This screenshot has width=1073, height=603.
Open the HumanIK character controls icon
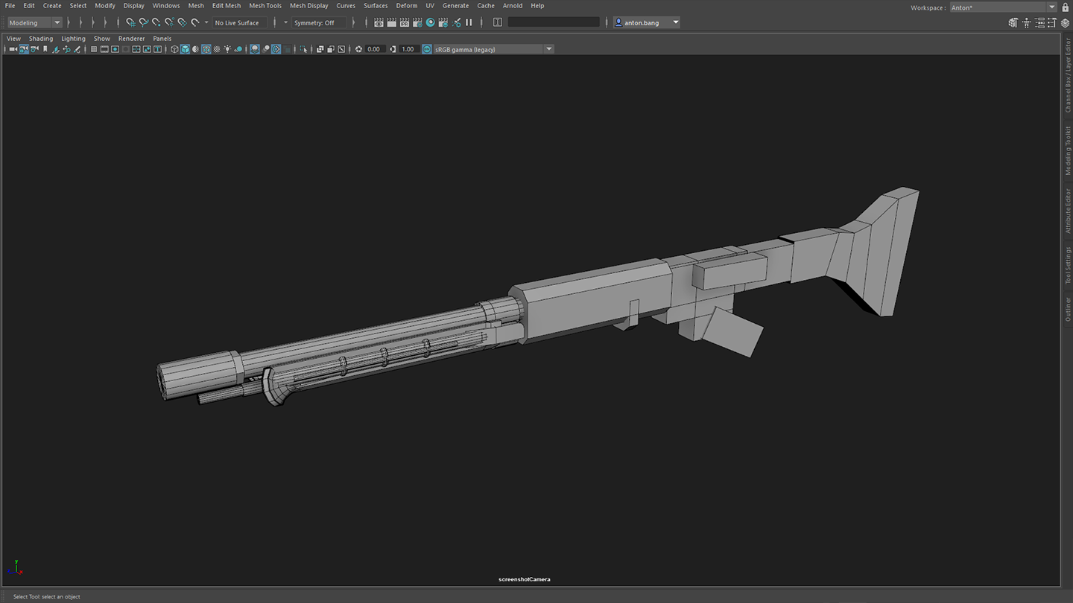(x=1026, y=23)
